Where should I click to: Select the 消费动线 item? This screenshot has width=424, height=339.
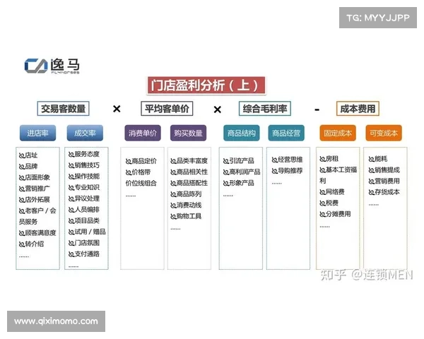point(186,206)
